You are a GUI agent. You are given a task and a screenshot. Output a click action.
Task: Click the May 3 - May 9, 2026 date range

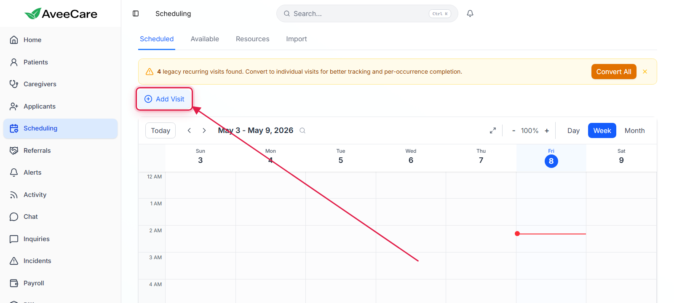(x=255, y=130)
